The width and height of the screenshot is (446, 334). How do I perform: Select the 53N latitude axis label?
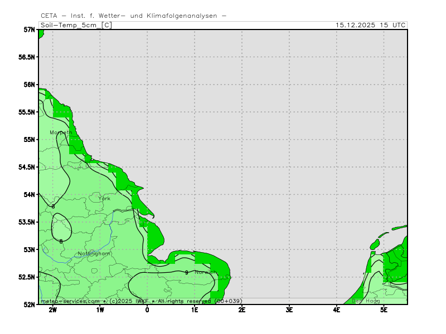pos(29,249)
